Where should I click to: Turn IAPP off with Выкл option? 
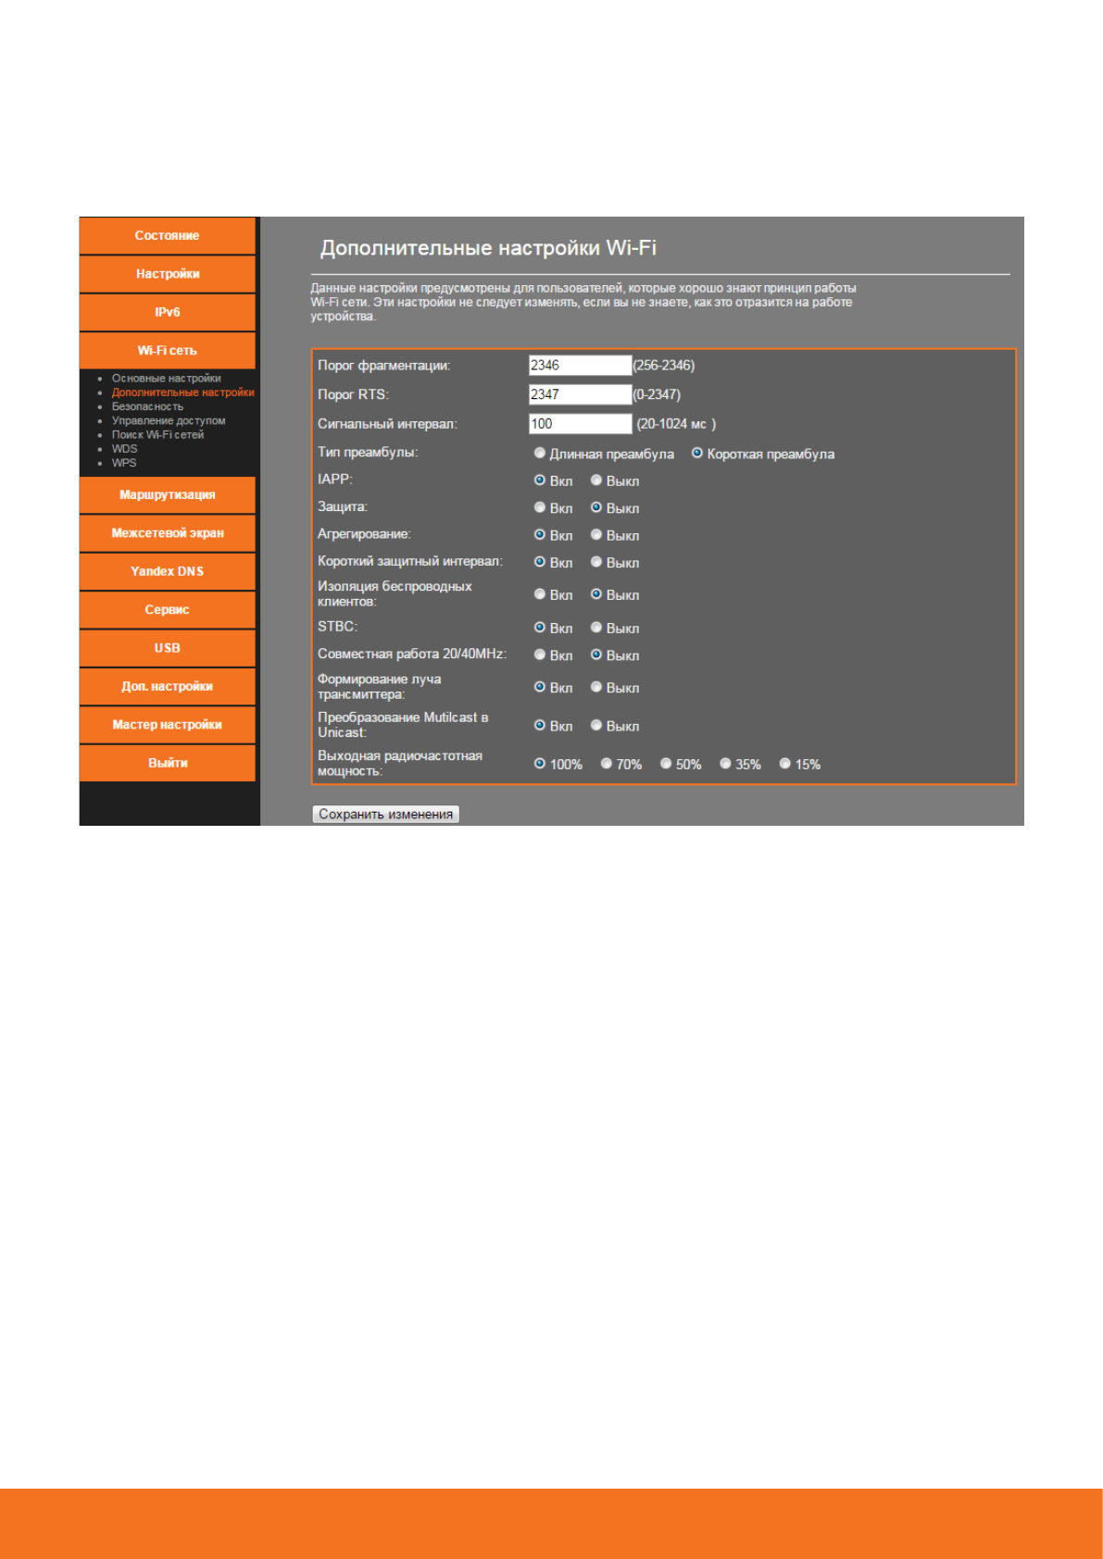click(596, 480)
